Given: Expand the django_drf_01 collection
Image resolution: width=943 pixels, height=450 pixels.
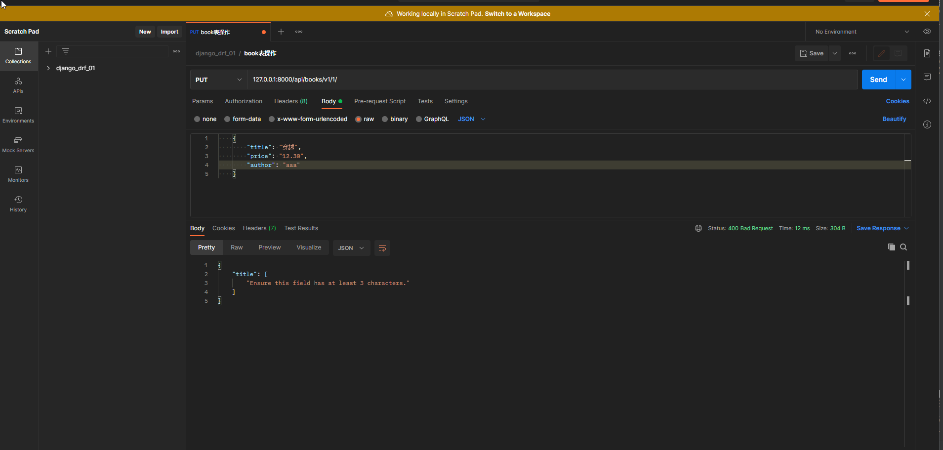Looking at the screenshot, I should (x=48, y=68).
